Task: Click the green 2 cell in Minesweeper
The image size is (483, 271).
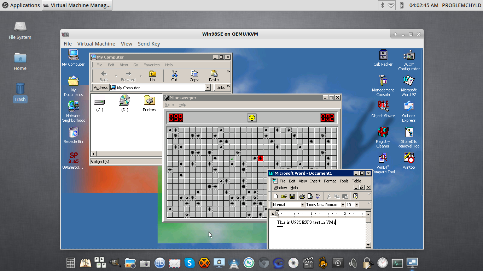Action: [232, 158]
